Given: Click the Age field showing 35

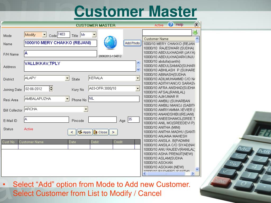Looking at the screenshot, I should point(134,119).
